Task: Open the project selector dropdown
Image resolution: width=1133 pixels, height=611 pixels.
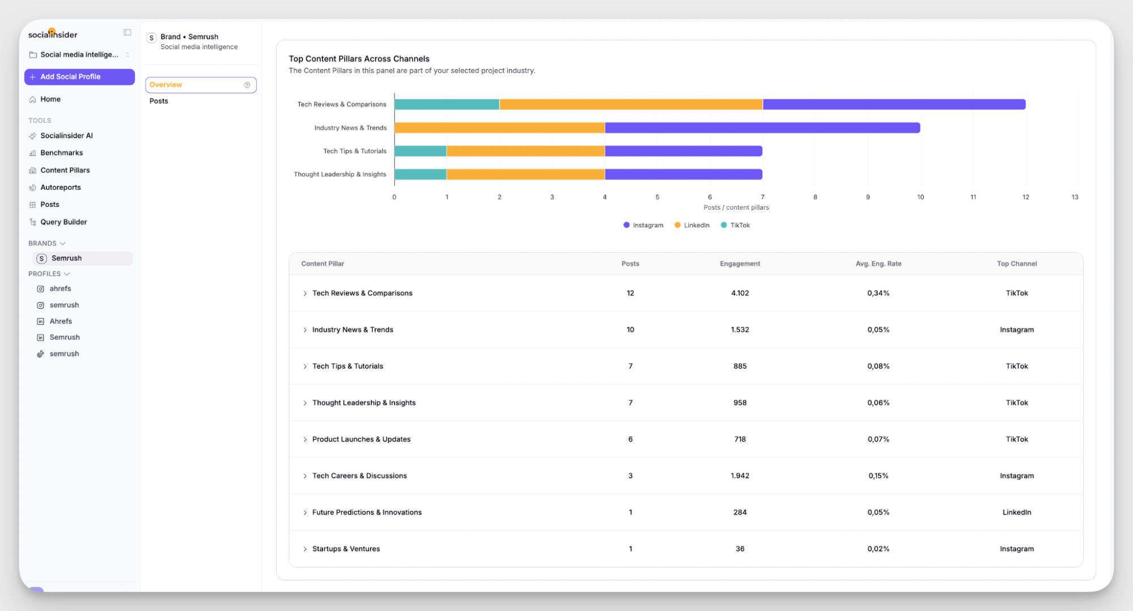Action: click(x=79, y=55)
